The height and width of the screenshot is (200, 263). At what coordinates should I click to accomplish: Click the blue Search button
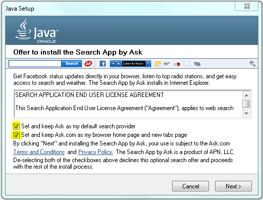pyautogui.click(x=72, y=64)
